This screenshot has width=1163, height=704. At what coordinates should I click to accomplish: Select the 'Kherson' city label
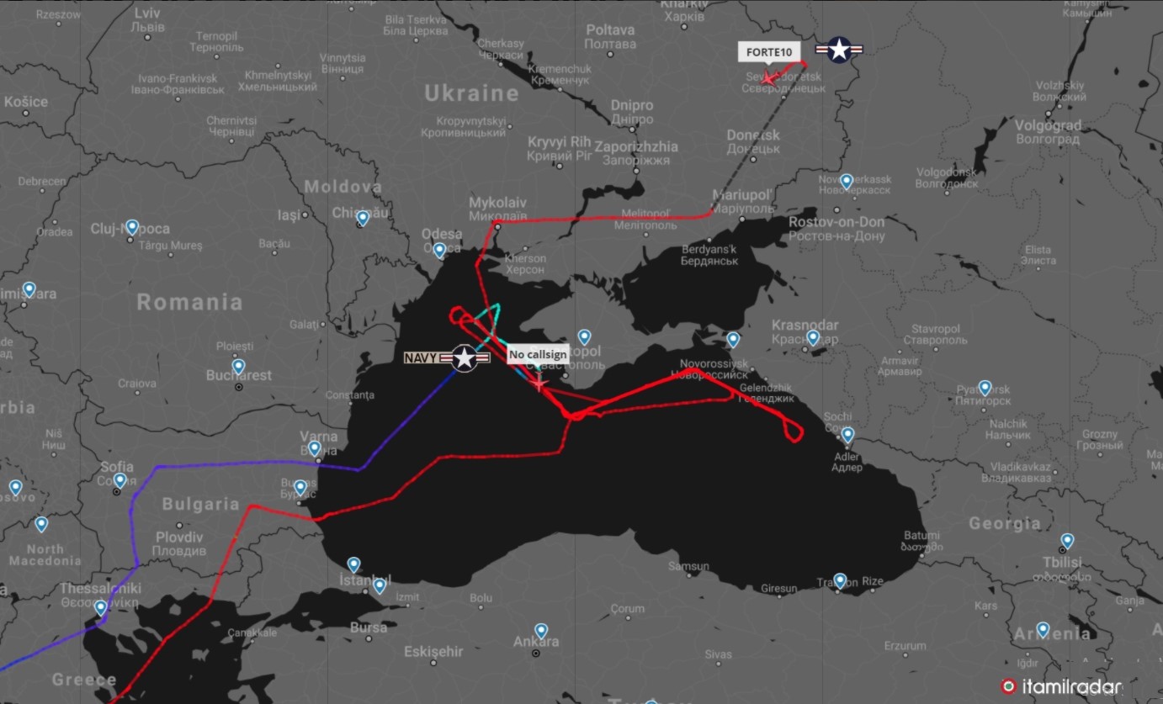pos(525,258)
